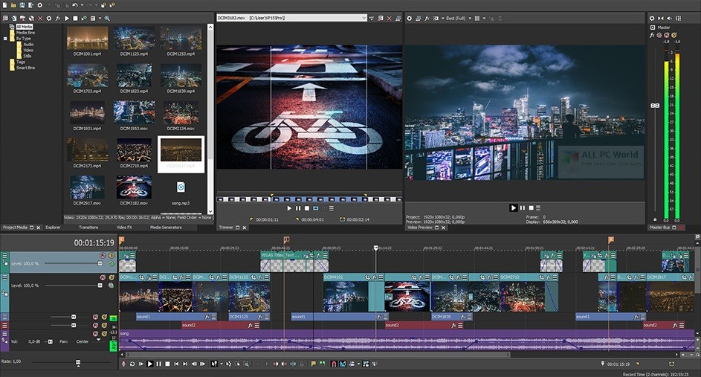Click the event FX icon on the sound2 clip
701x377 pixels.
[x=248, y=325]
